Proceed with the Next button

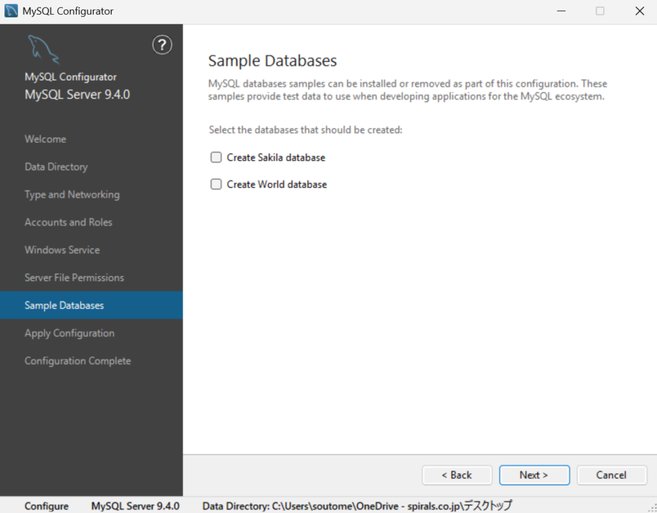[534, 475]
